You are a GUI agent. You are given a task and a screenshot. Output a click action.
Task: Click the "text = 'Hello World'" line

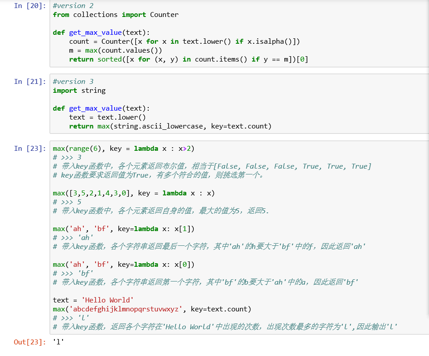coord(93,300)
